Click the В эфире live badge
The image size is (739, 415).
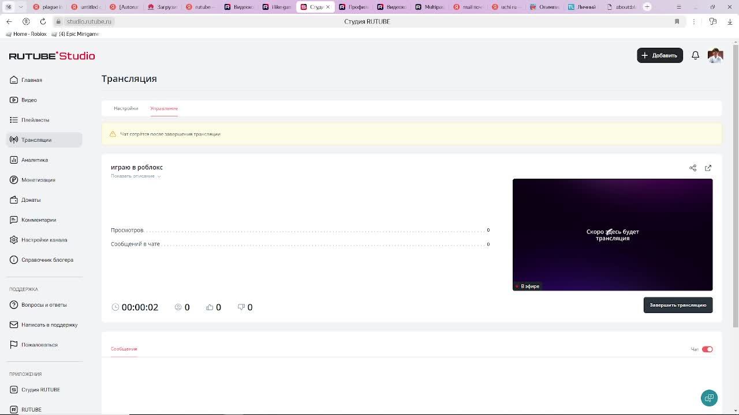[527, 286]
